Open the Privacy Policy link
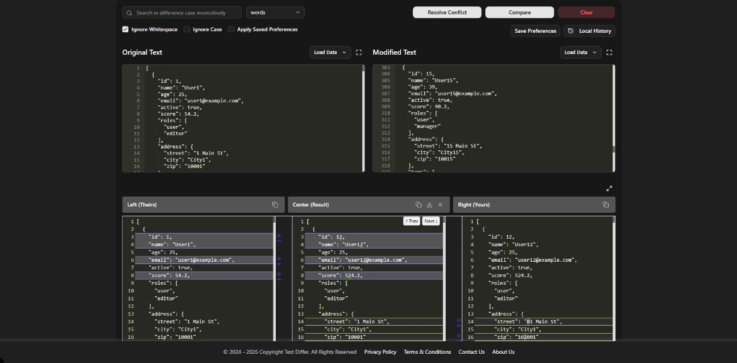The height and width of the screenshot is (363, 737). click(380, 352)
